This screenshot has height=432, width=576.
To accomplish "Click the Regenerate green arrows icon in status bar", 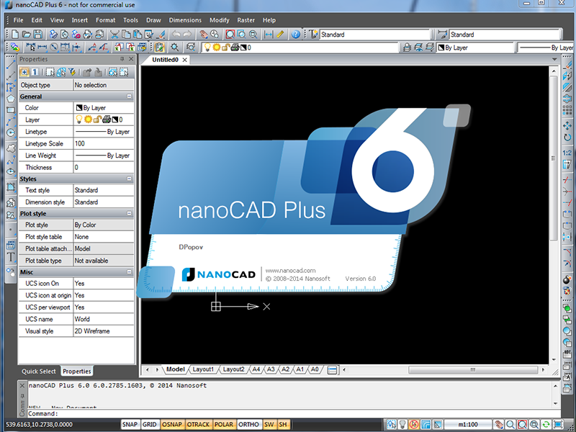I will (x=546, y=425).
